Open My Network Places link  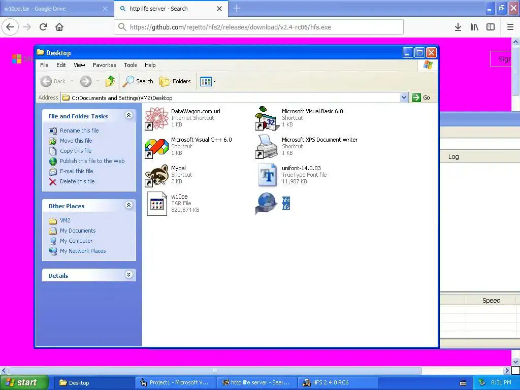point(83,251)
